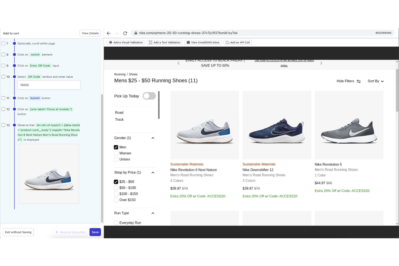
Task: Toggle the Pick Up Today switch
Action: (149, 96)
